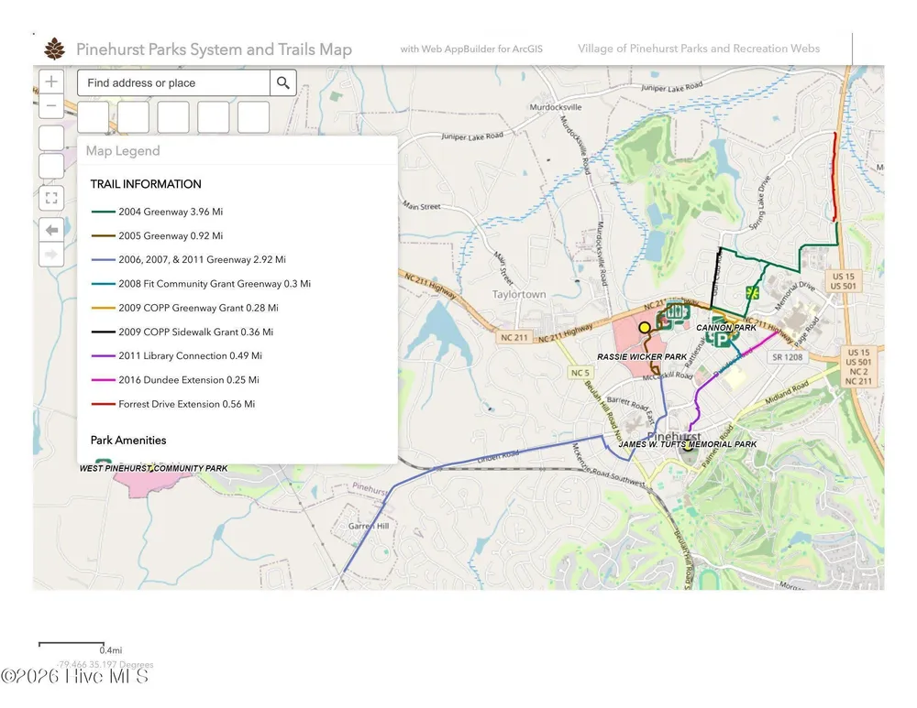Zoom in the map with plus button
This screenshot has width=917, height=708.
[51, 82]
